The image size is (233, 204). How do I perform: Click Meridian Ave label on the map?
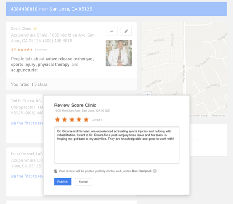tap(184, 73)
